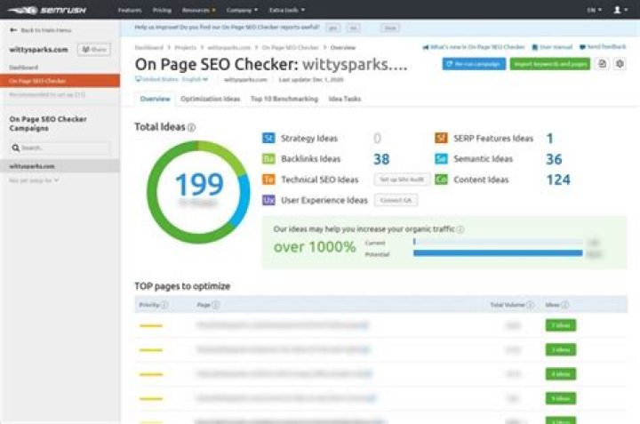Viewport: 640px width, 424px height.
Task: Click the Semantic Ideas count 36
Action: 554,159
